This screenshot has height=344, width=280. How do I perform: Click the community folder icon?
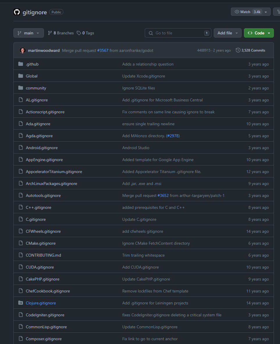point(21,88)
